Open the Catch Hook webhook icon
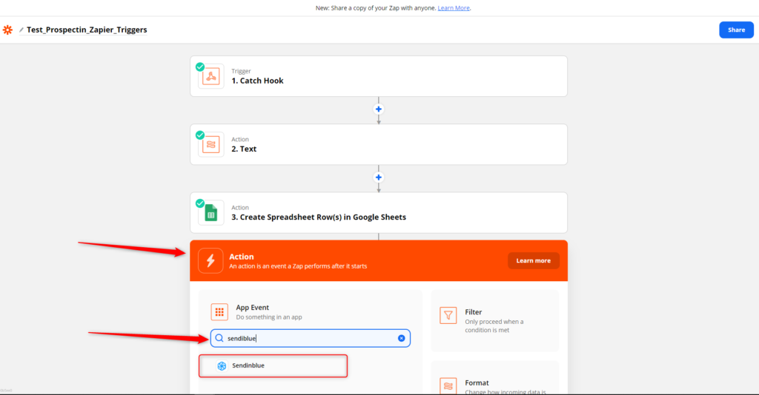This screenshot has width=759, height=395. click(x=211, y=76)
